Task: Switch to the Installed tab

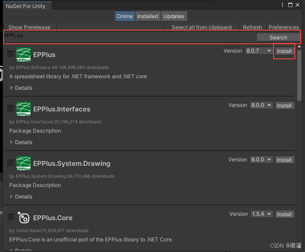Action: [148, 16]
